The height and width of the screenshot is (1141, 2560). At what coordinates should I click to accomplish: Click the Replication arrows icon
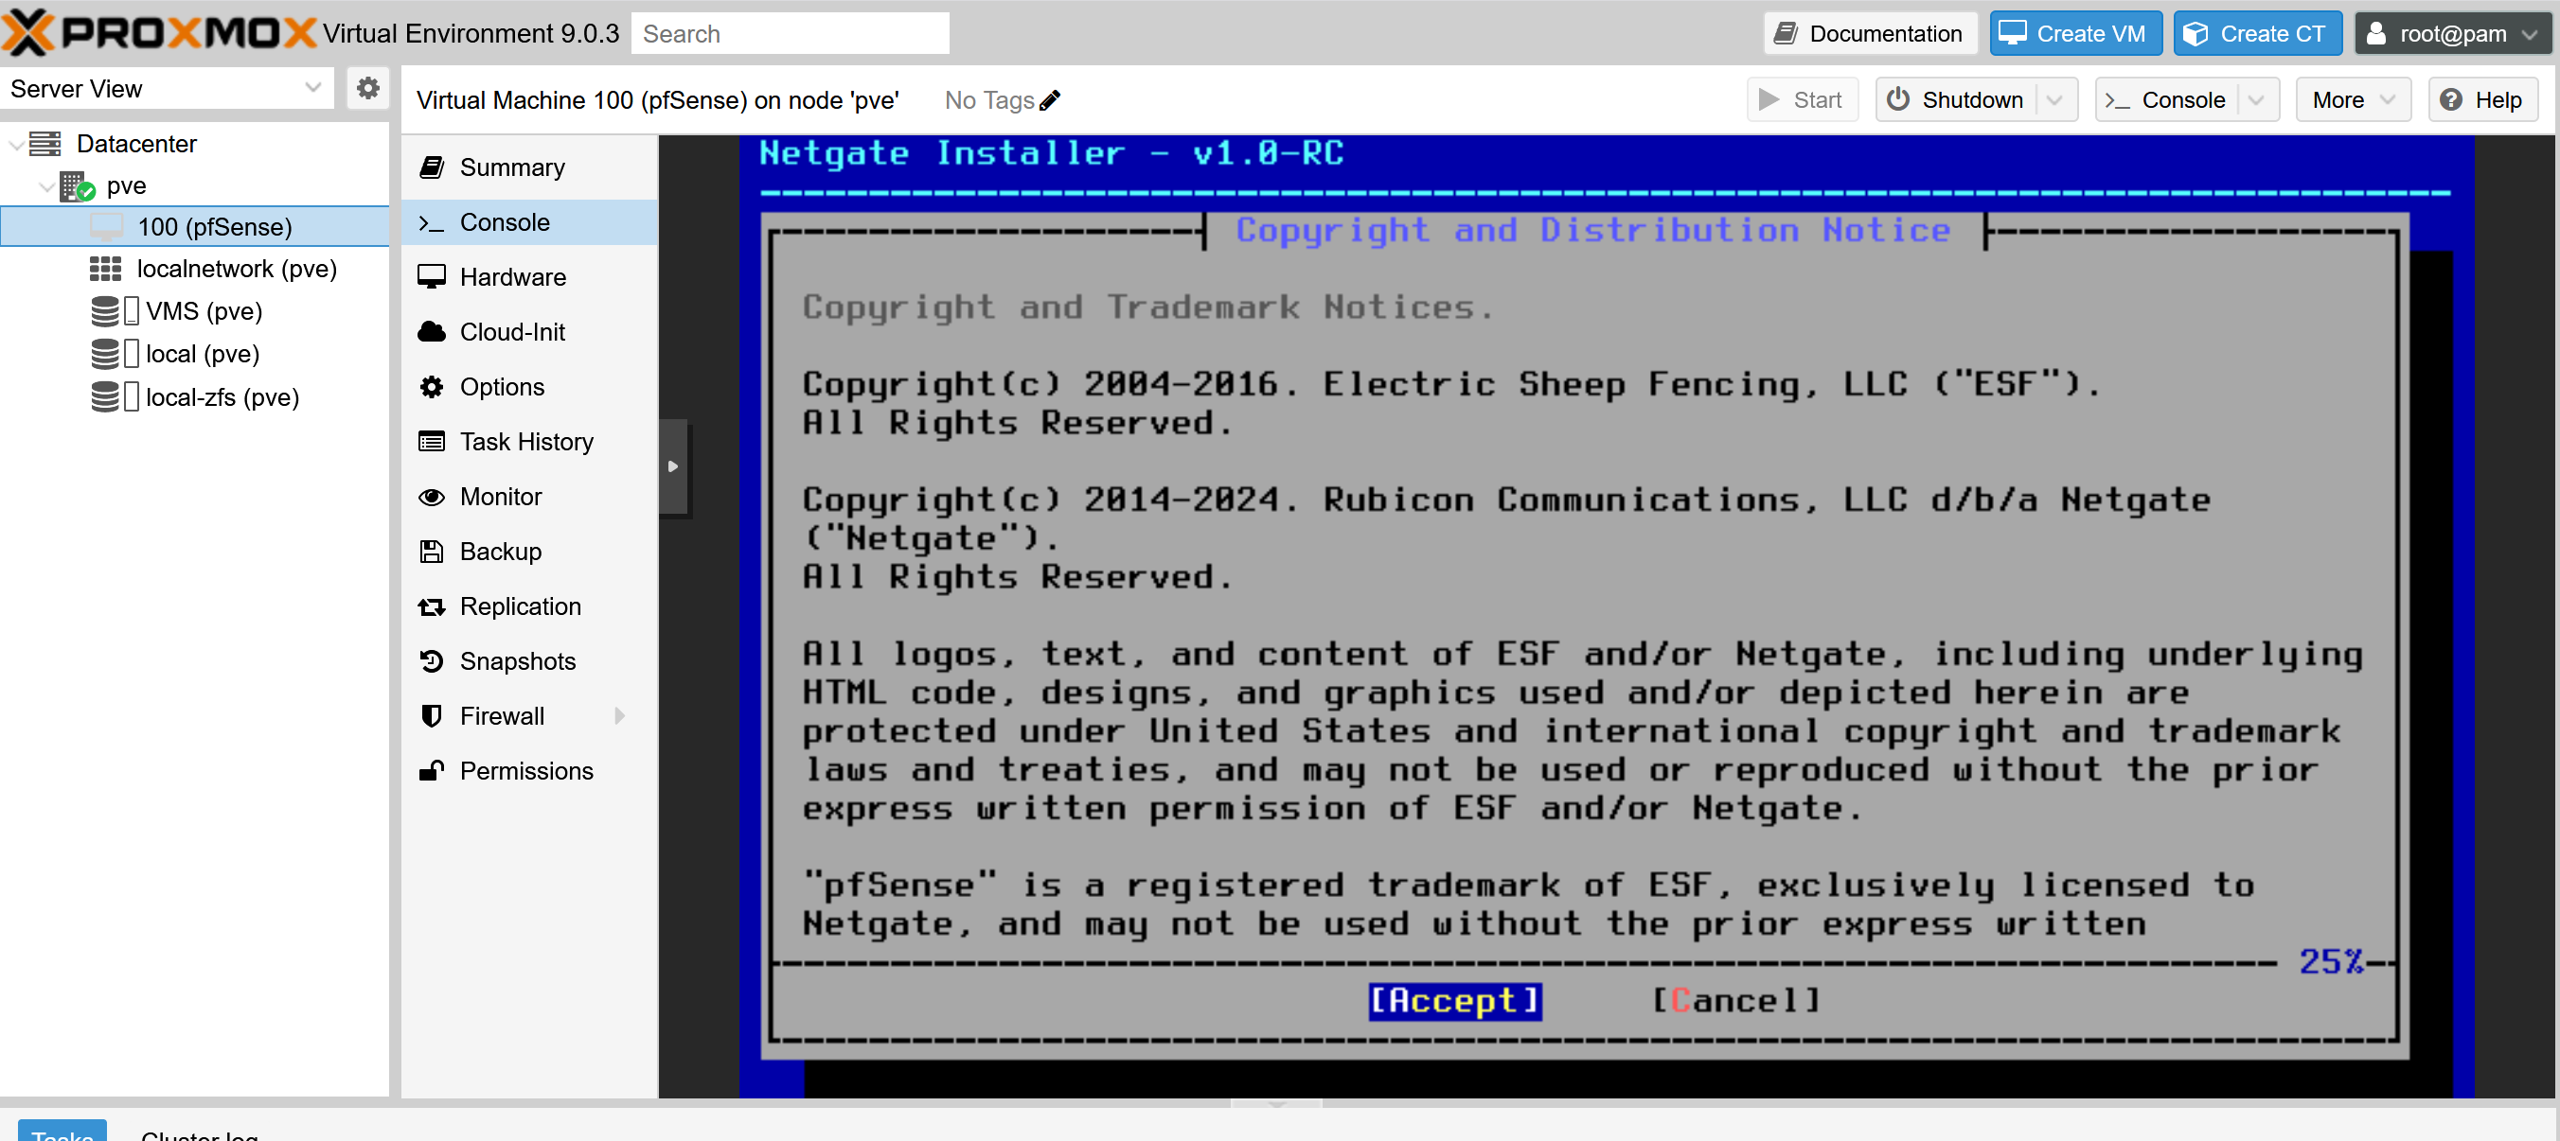432,606
